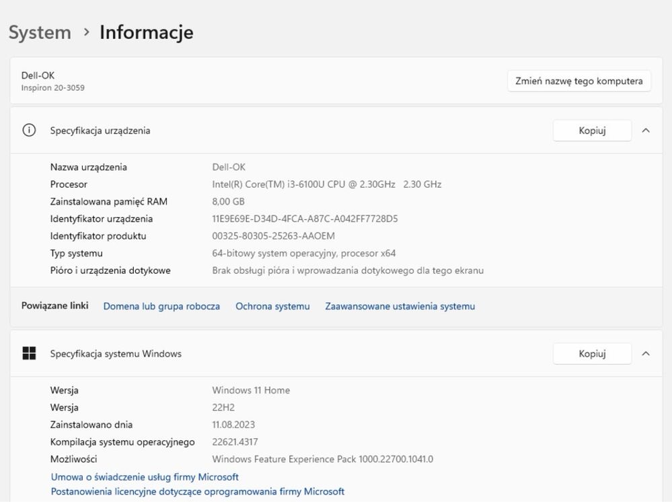Click Zmień nazwę tego komputera button
The height and width of the screenshot is (502, 672).
point(579,81)
